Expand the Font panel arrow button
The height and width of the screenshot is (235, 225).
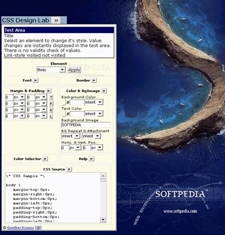(x=36, y=80)
